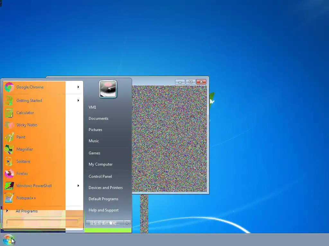Viewport: 329px width, 246px height.
Task: Open VM1 user folder
Action: [x=92, y=107]
